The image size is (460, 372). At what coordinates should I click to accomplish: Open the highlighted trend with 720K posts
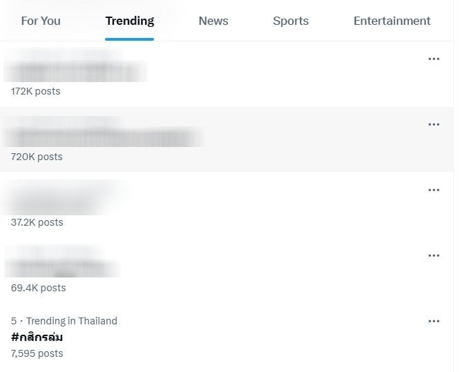tap(227, 139)
